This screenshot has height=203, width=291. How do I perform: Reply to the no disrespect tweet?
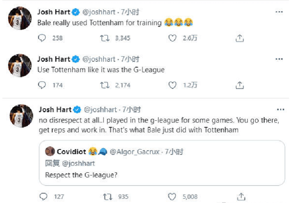(43, 196)
